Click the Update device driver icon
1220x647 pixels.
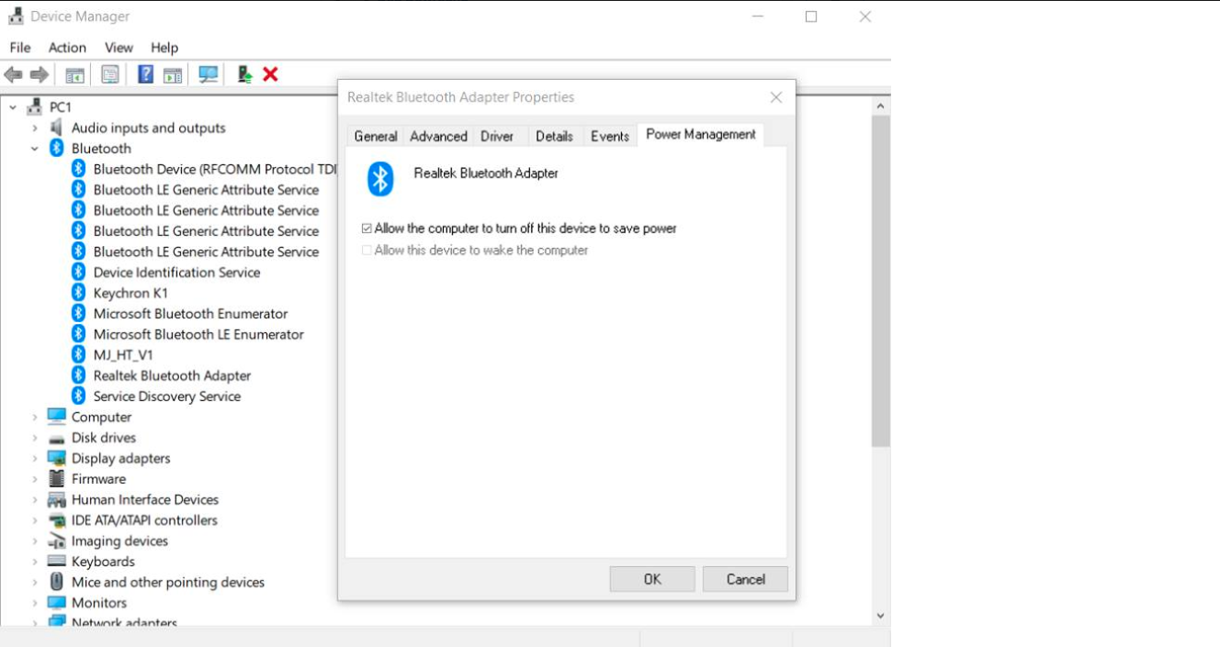(244, 75)
